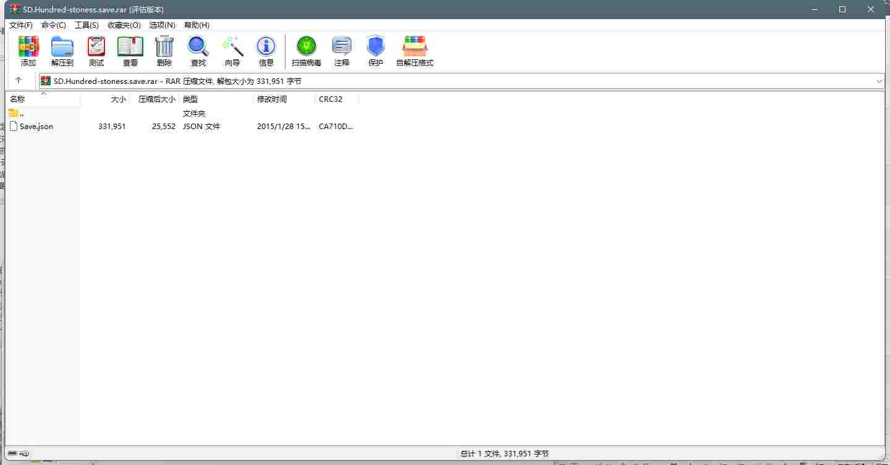This screenshot has height=465, width=890.
Task: Open the Commands (命令) menu
Action: pos(54,25)
